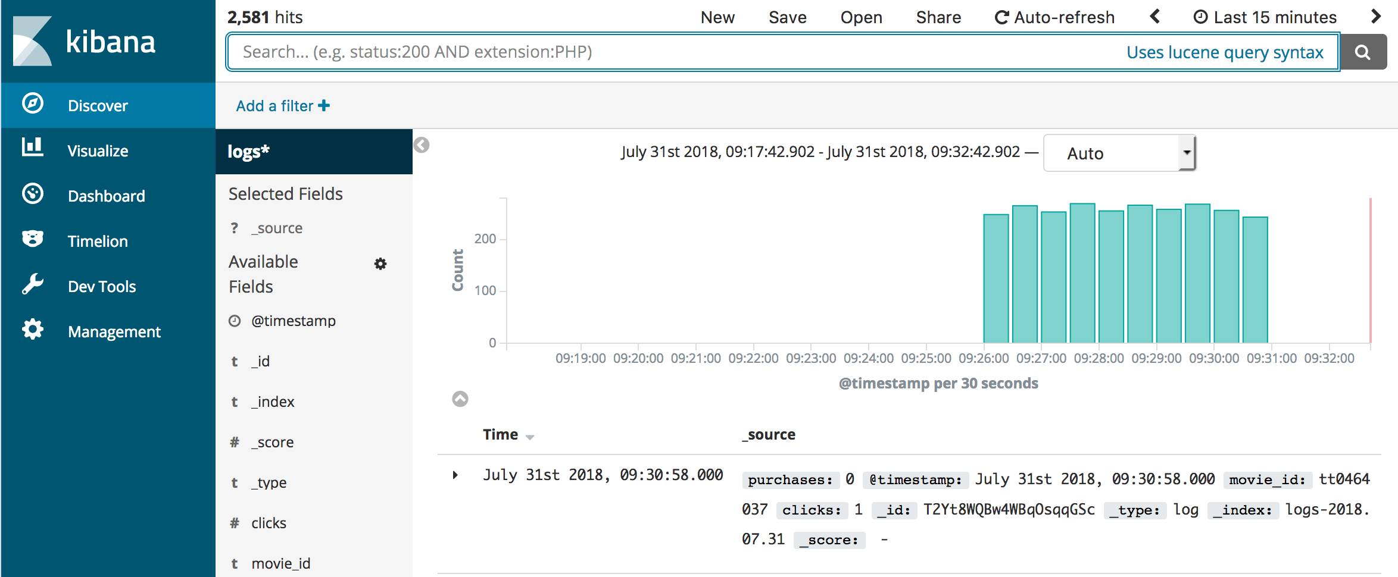Click the @timestamp per 30 seconds axis label

938,384
